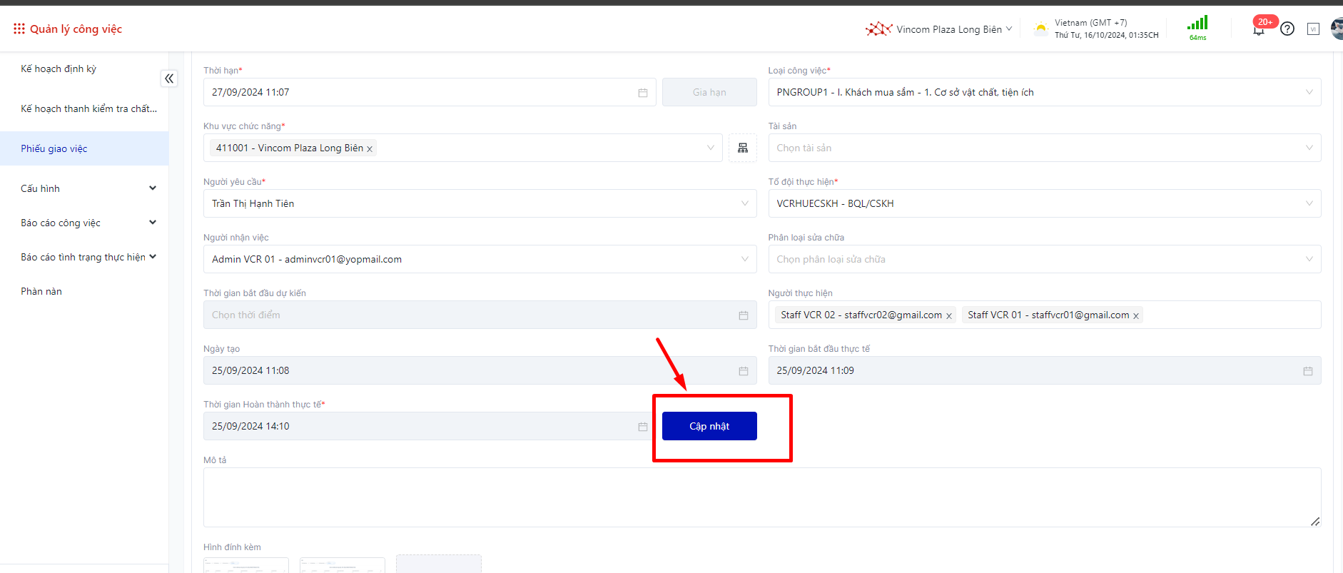The width and height of the screenshot is (1343, 573).
Task: Click inside the Mô tả text area
Action: [762, 497]
